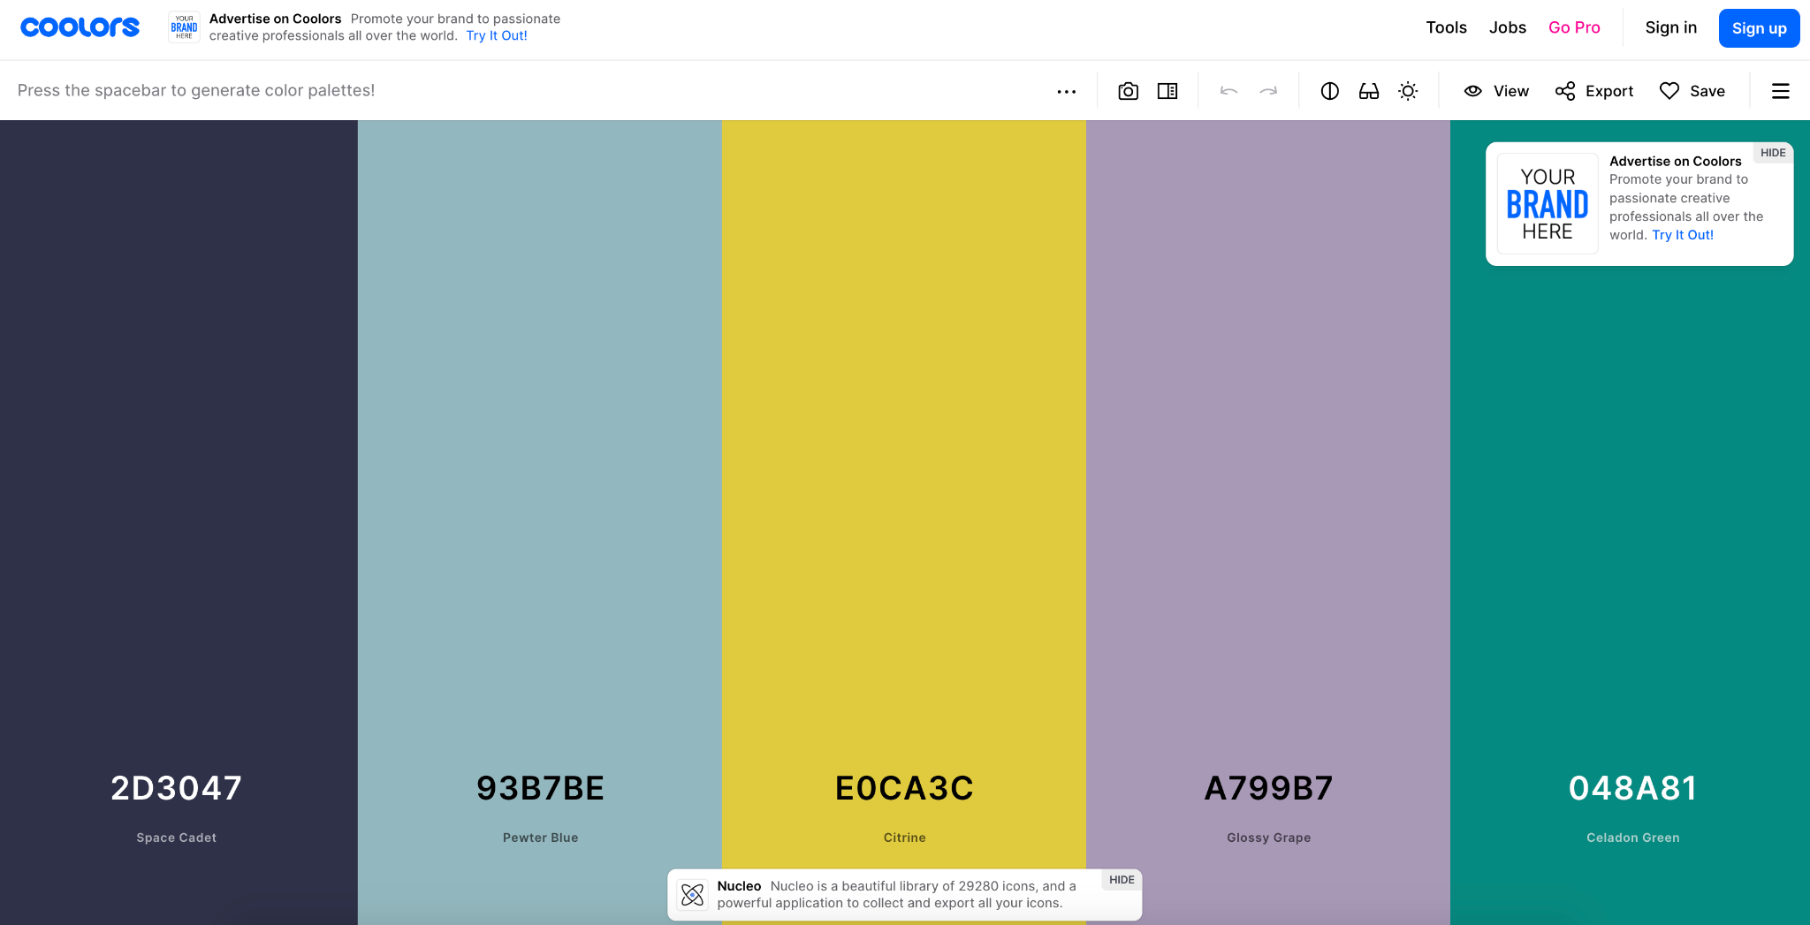Click the undo arrow in the toolbar
Image resolution: width=1810 pixels, height=925 pixels.
pos(1228,91)
